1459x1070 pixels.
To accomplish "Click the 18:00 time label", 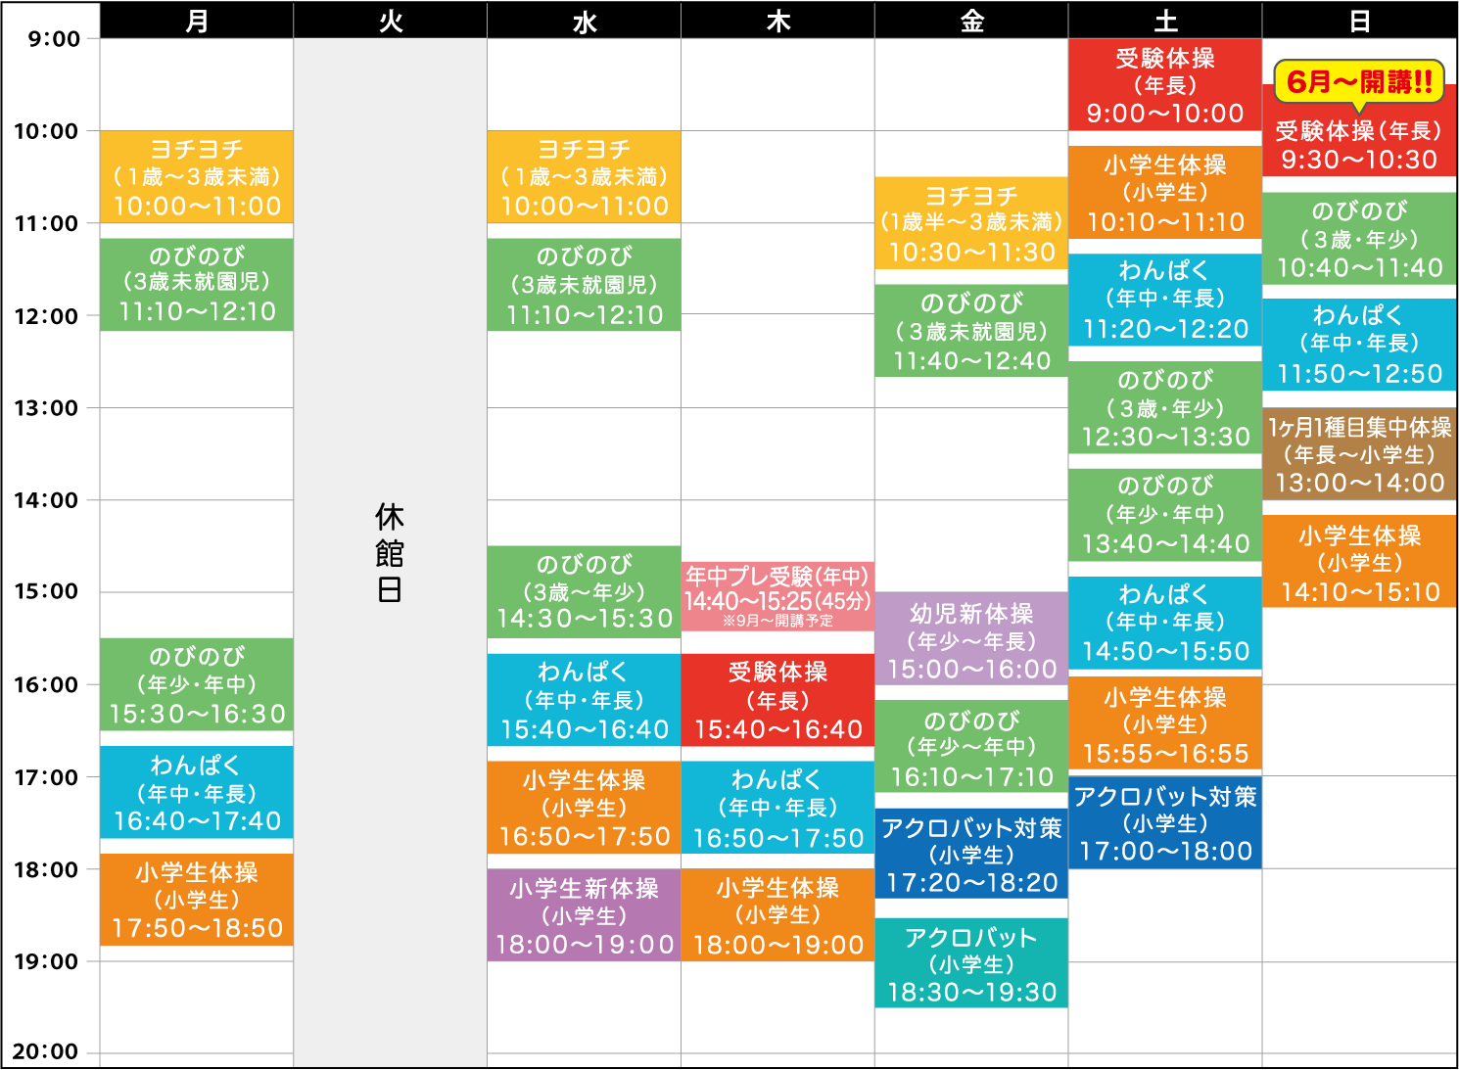I will click(x=47, y=869).
